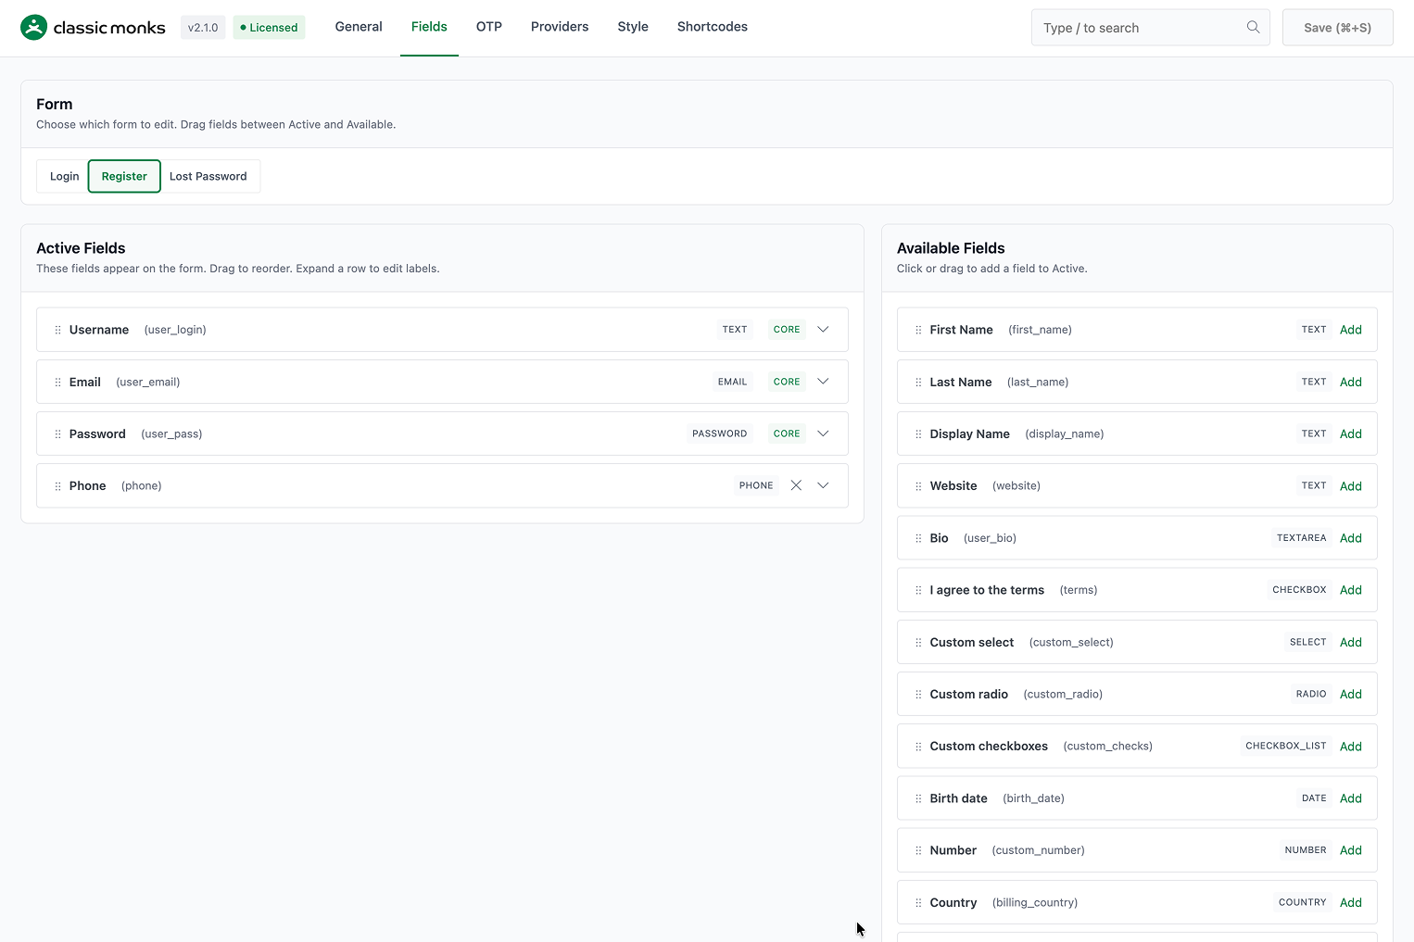This screenshot has width=1414, height=942.
Task: Click the Active Fields heading
Action: (x=81, y=248)
